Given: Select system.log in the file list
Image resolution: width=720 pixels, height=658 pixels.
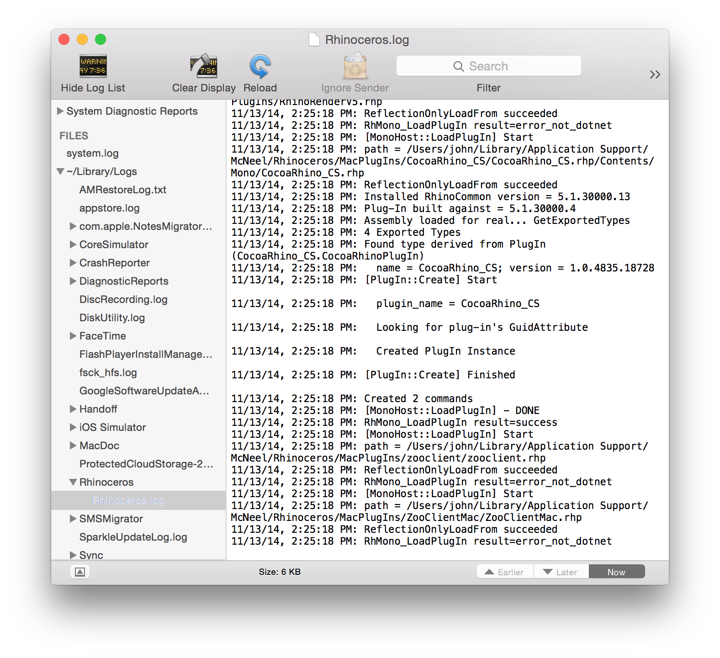Looking at the screenshot, I should pos(93,154).
